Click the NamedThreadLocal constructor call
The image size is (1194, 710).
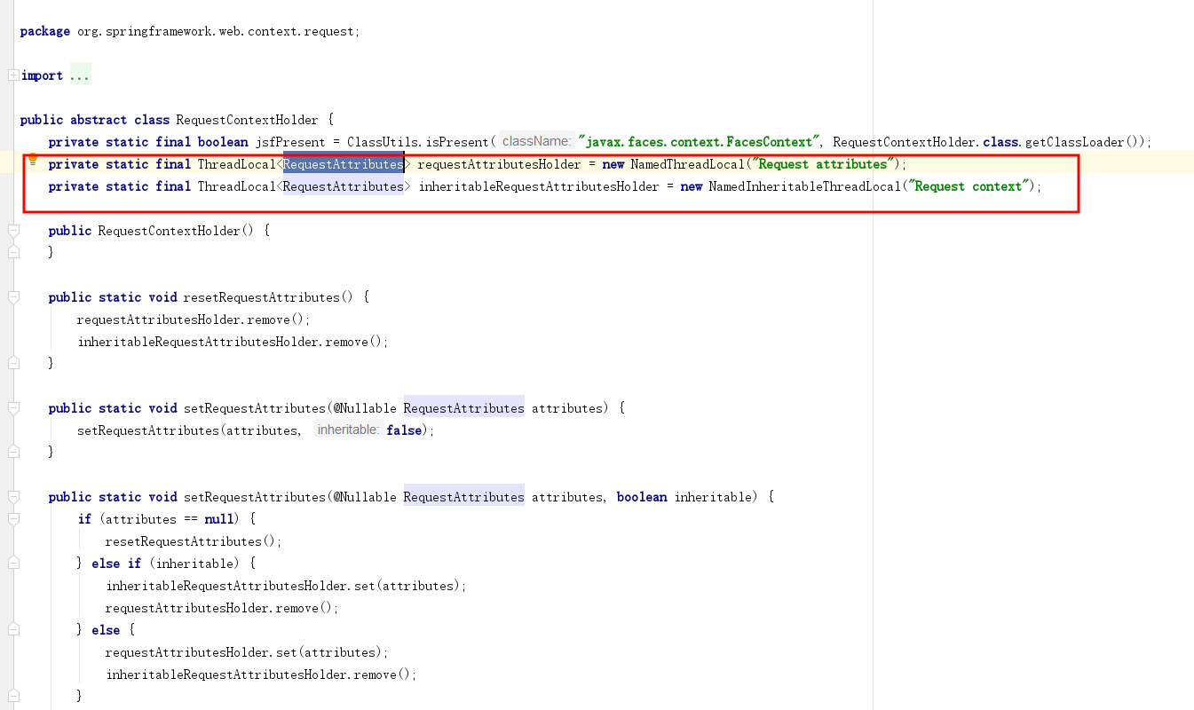[x=688, y=164]
